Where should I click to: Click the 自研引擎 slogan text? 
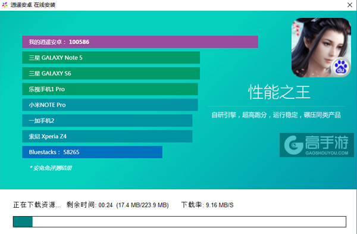[276, 115]
